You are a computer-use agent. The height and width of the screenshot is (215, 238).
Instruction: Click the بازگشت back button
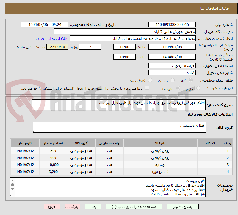[73, 206]
